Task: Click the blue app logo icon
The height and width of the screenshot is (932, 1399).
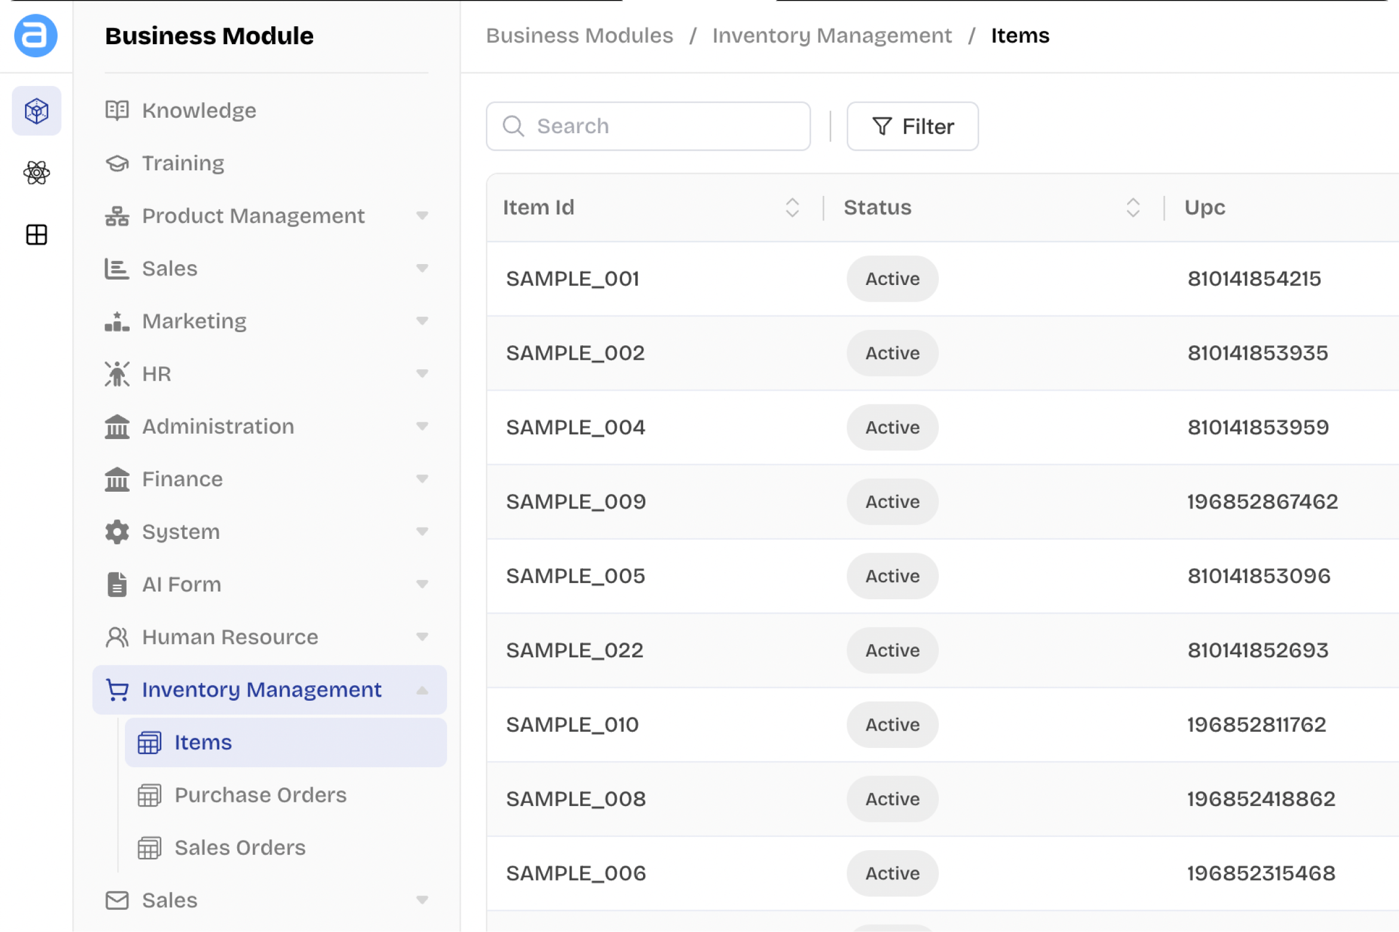Action: pyautogui.click(x=36, y=36)
